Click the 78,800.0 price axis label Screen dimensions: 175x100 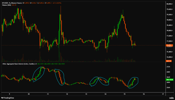[x=169, y=20]
